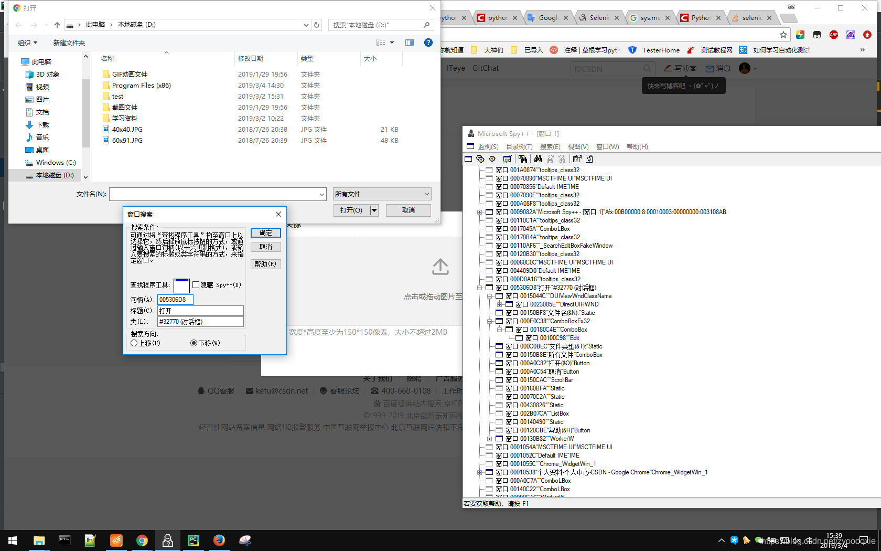This screenshot has width=881, height=551.
Task: Open Windows Start menu
Action: (13, 540)
